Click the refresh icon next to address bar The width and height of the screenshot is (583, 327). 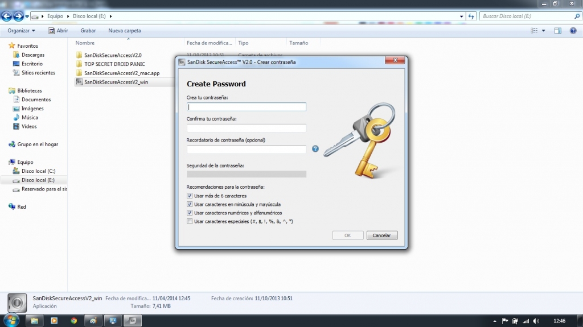click(470, 16)
